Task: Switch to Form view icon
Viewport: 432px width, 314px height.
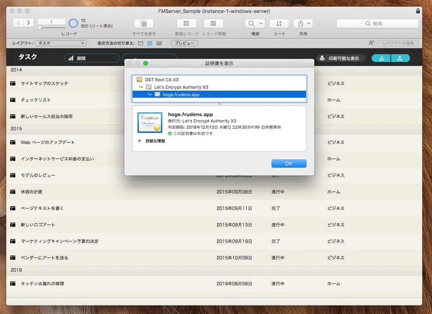Action: [x=140, y=43]
